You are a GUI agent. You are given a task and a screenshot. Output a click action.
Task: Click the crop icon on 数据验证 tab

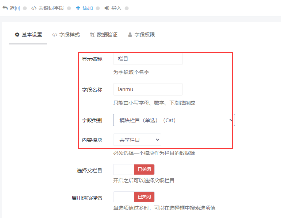(x=92, y=35)
